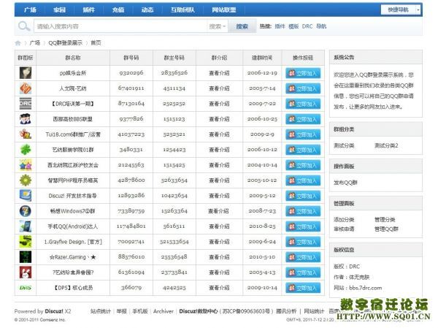Click 广场 in the breadcrumb
This screenshot has width=438, height=328.
click(35, 43)
